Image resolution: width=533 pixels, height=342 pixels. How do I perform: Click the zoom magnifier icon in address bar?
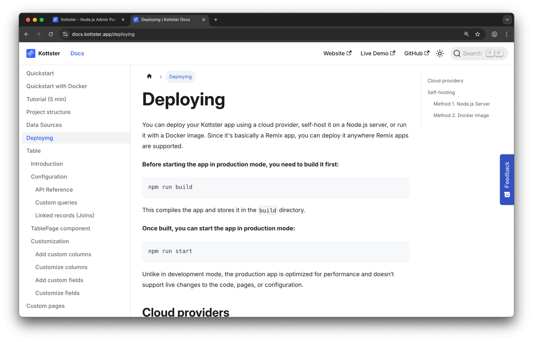pos(466,34)
